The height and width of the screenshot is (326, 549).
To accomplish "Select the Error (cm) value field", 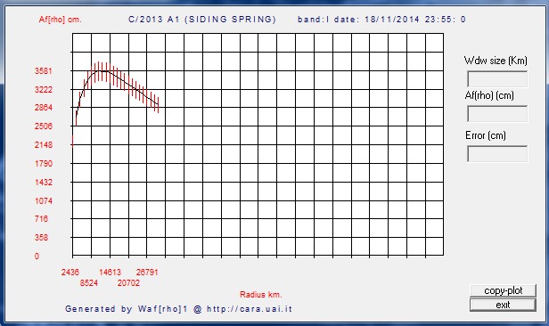I will tap(497, 153).
